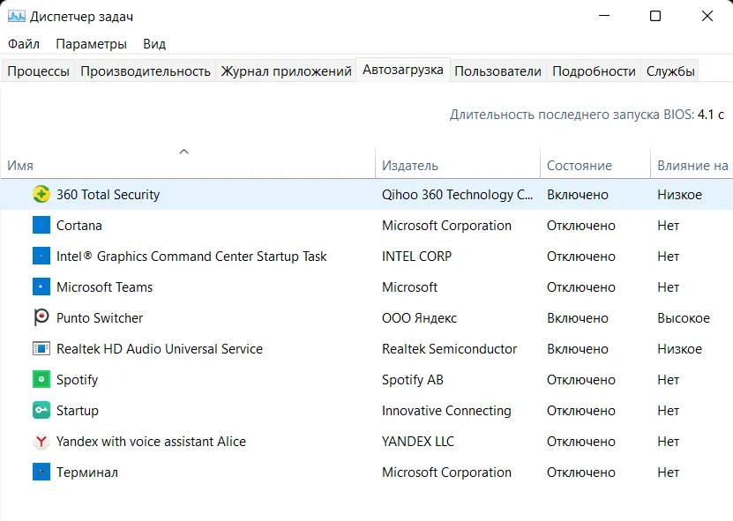This screenshot has height=521, width=733.
Task: Click the Терминал icon
Action: [x=41, y=472]
